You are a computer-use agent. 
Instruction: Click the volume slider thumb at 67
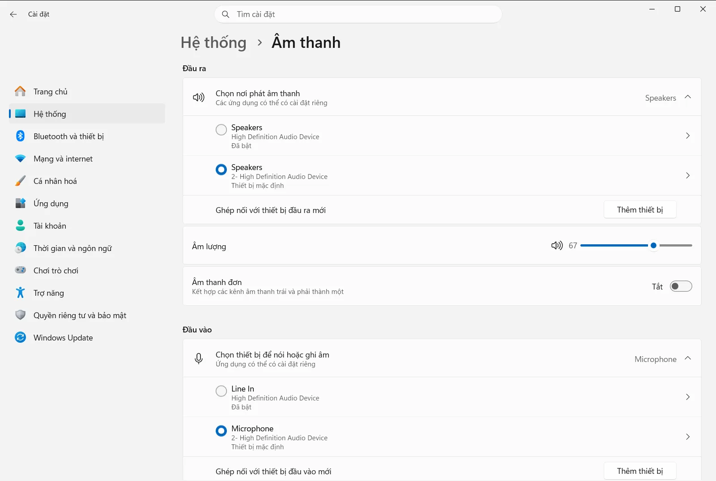[653, 245]
